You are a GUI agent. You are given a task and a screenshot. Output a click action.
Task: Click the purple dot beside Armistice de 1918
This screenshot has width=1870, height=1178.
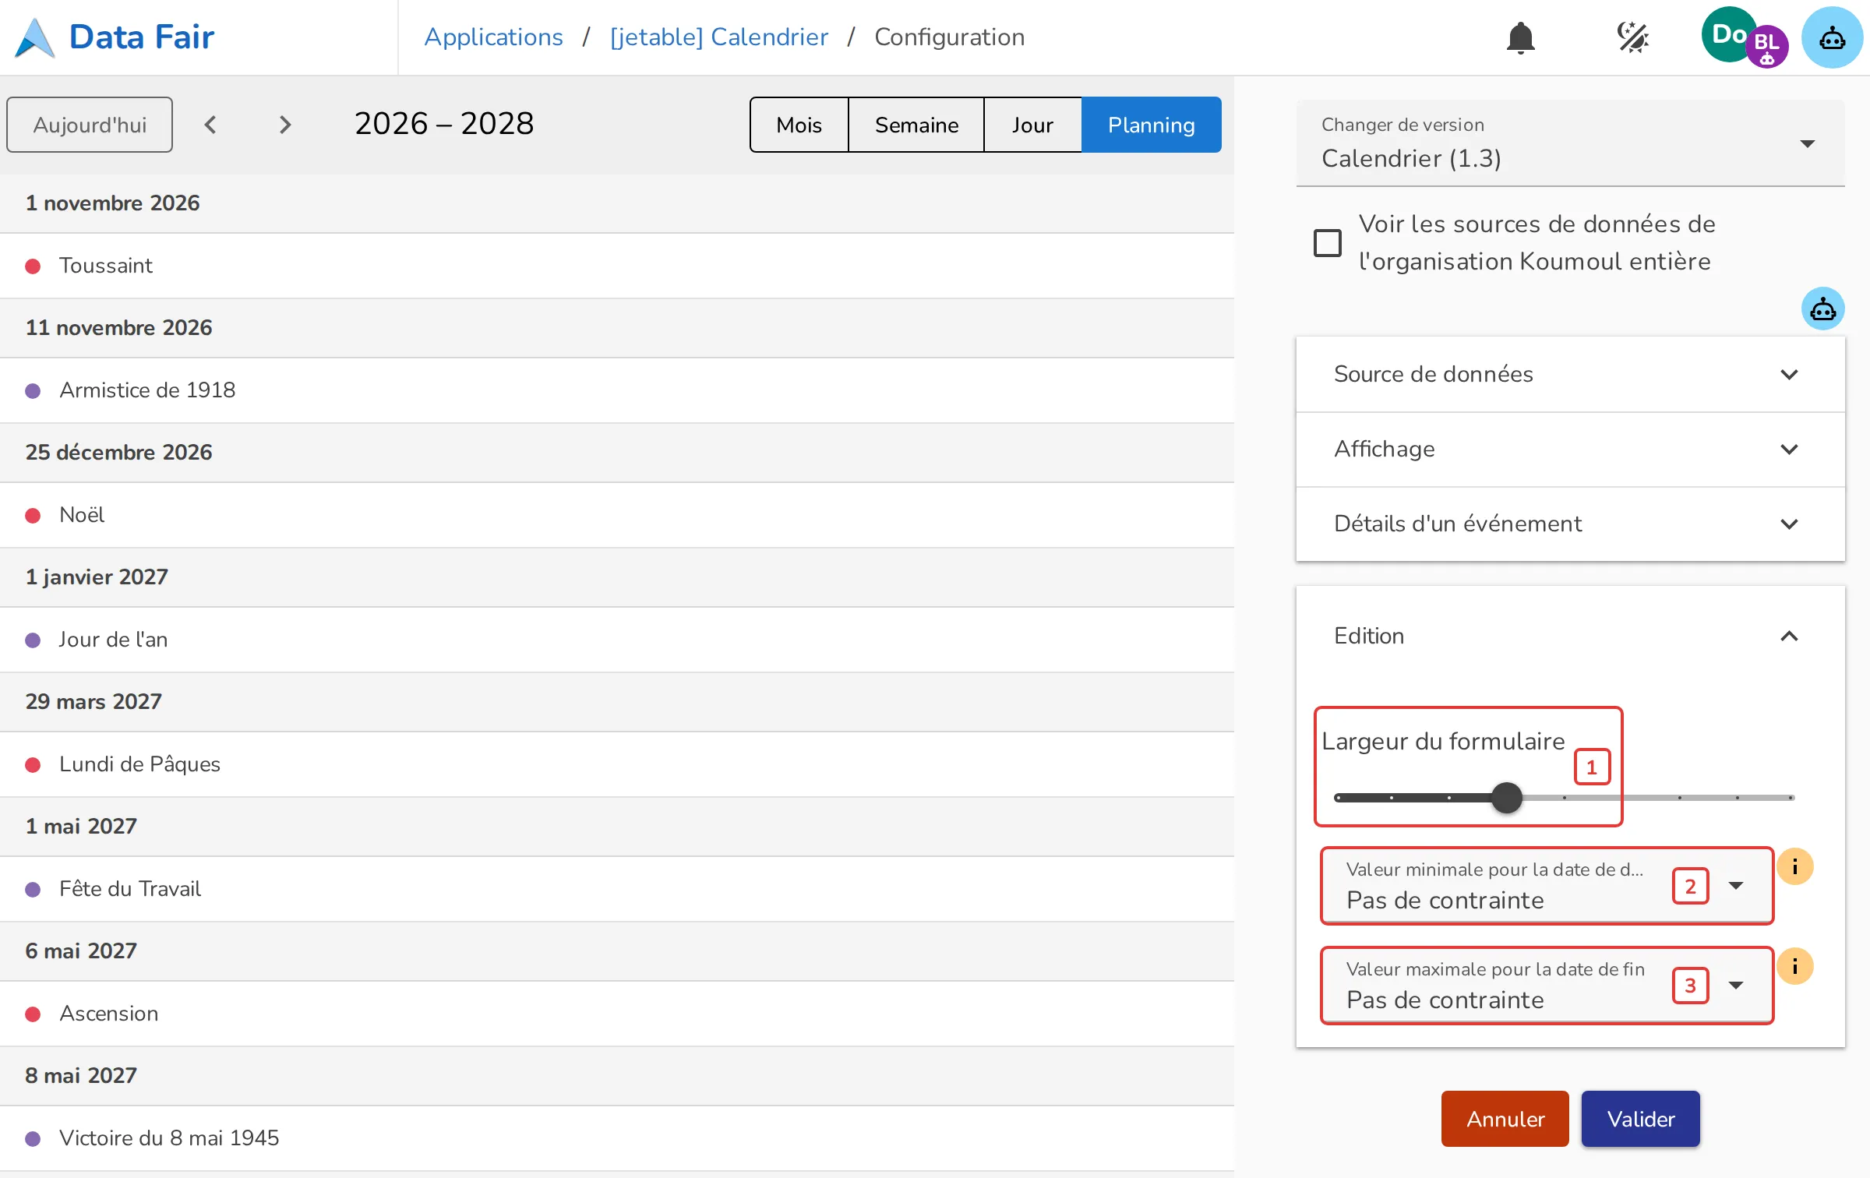tap(33, 391)
